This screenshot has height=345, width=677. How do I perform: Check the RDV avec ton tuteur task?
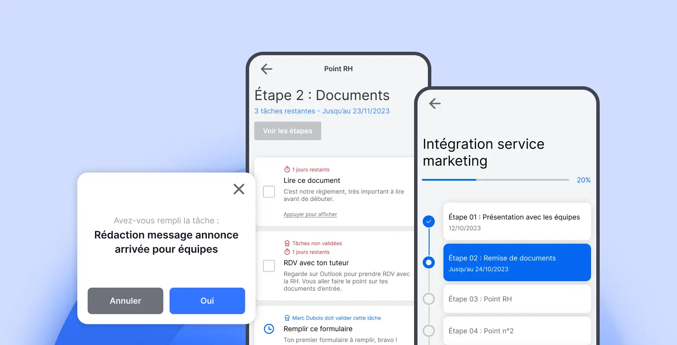tap(269, 266)
